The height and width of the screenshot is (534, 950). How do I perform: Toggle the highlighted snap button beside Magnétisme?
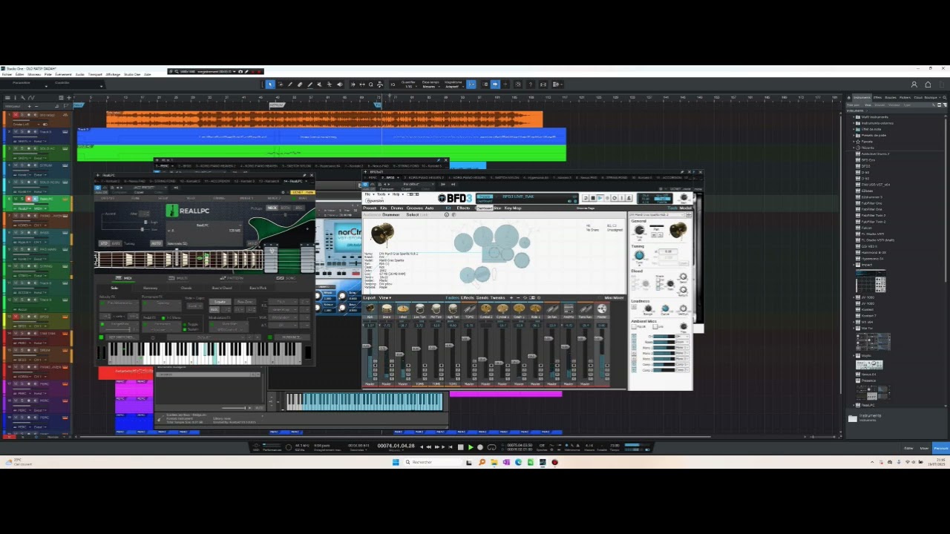pyautogui.click(x=471, y=85)
